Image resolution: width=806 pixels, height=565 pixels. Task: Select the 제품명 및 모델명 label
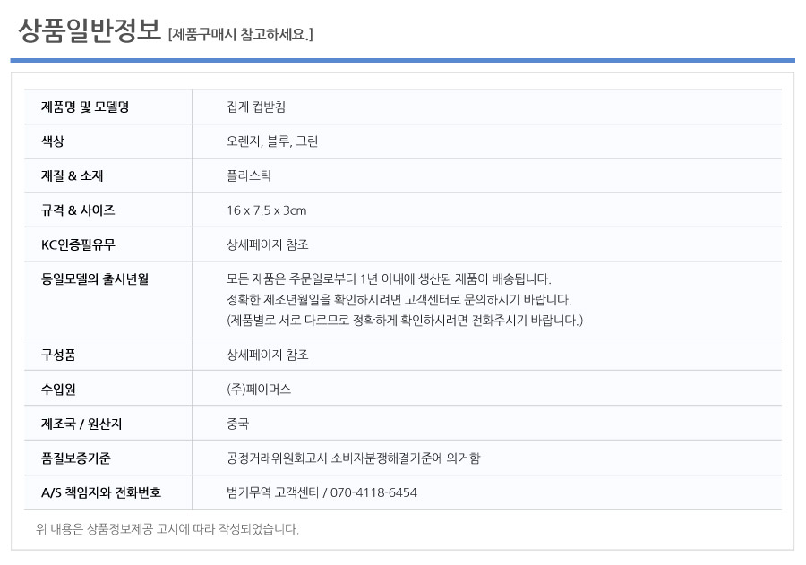(85, 107)
